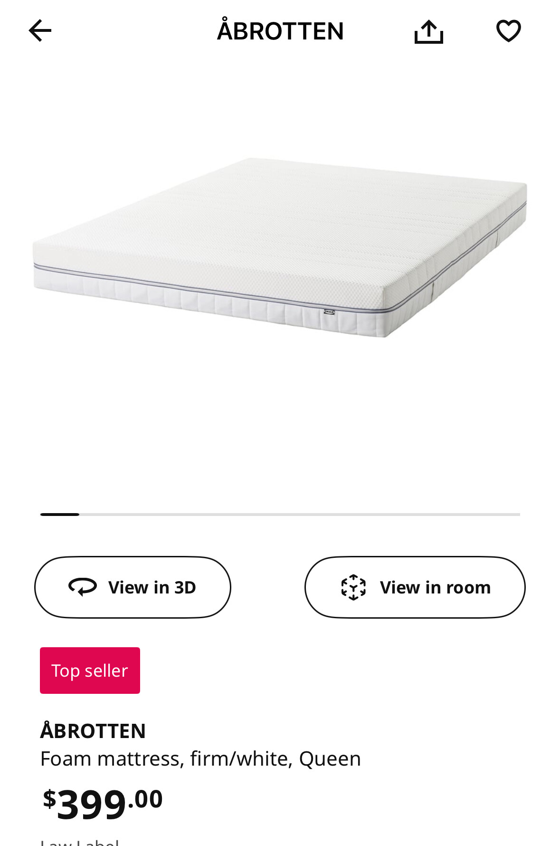Tap the share icon in header
This screenshot has width=560, height=846.
[x=428, y=31]
